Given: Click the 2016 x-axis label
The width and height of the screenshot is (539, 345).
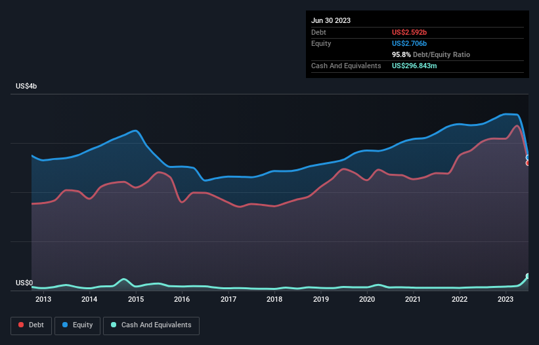Looking at the screenshot, I should 182,299.
